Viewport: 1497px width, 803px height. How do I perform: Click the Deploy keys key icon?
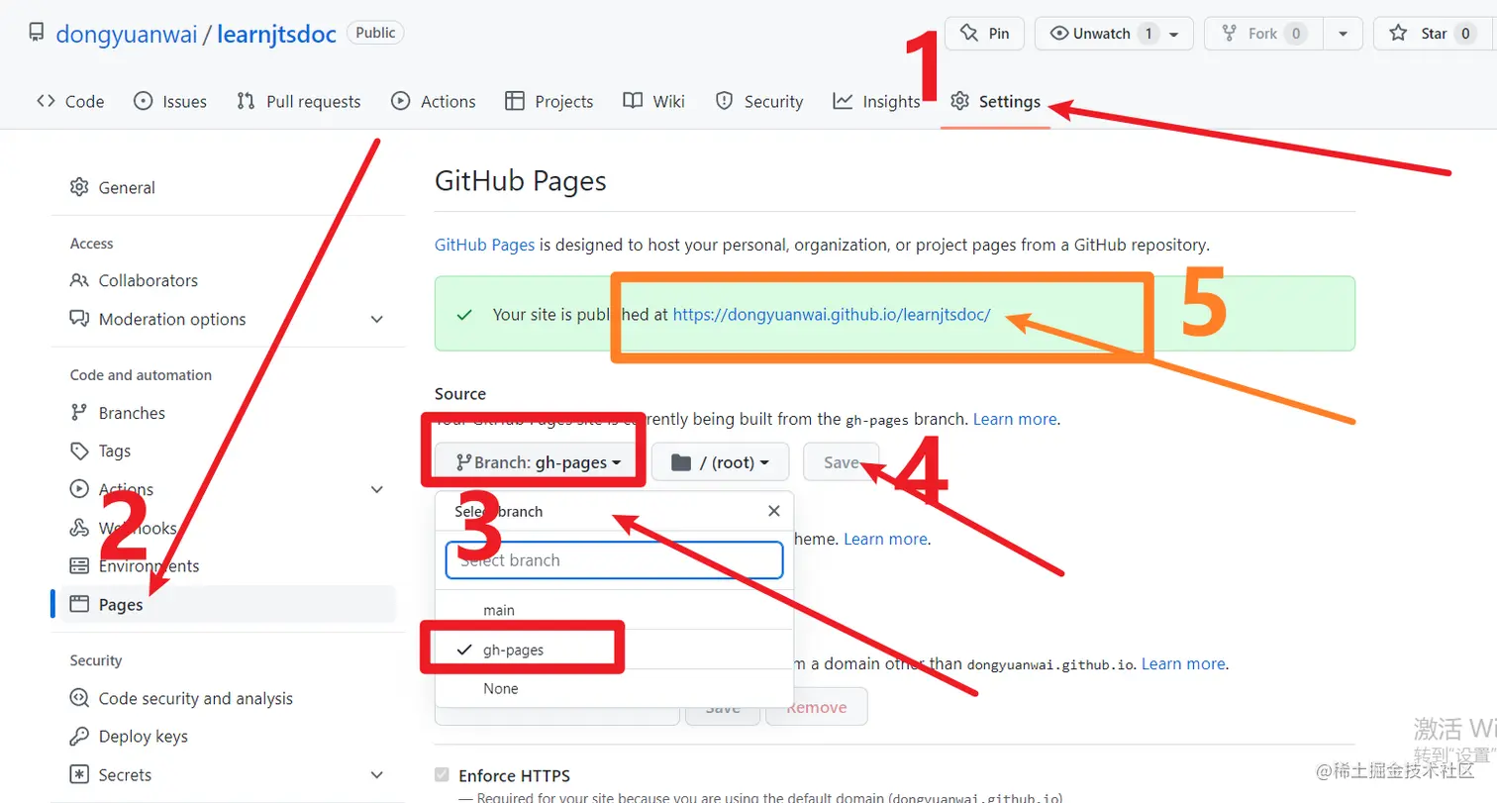tap(79, 737)
